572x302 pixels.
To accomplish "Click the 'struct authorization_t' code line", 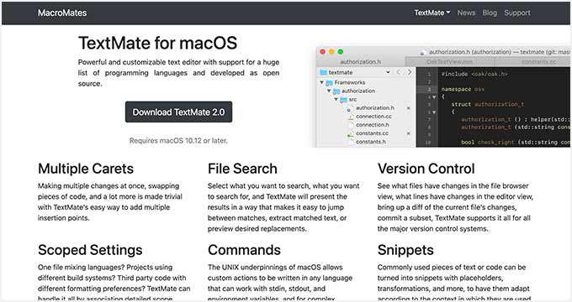I will 487,104.
